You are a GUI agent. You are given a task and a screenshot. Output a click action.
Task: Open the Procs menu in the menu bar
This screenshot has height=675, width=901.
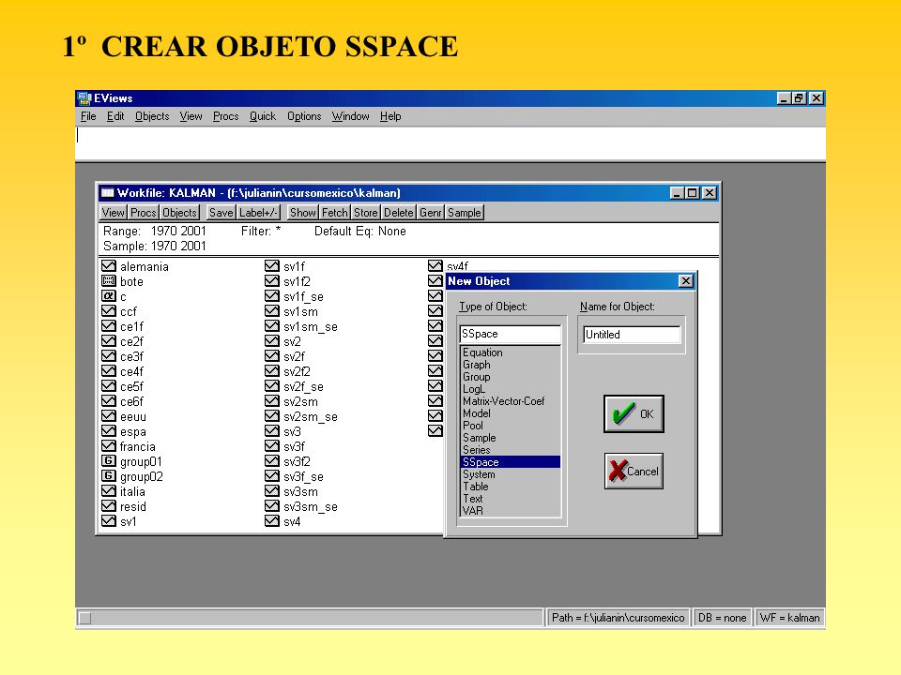[x=225, y=116]
